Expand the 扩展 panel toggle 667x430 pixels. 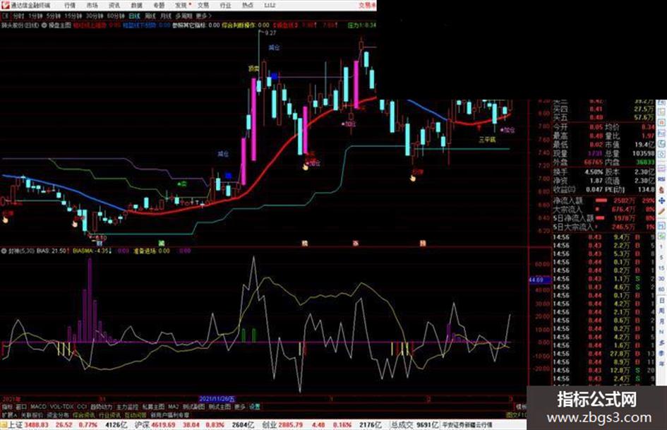pyautogui.click(x=9, y=414)
